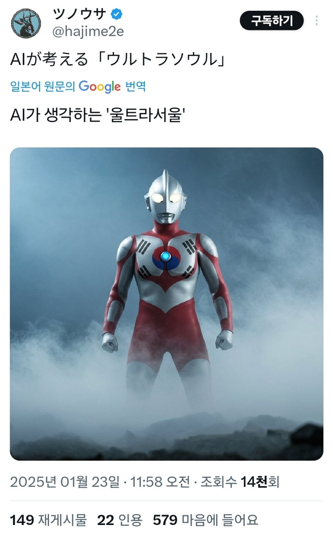Click the Google logo in translation notice
The width and height of the screenshot is (333, 535).
click(100, 86)
